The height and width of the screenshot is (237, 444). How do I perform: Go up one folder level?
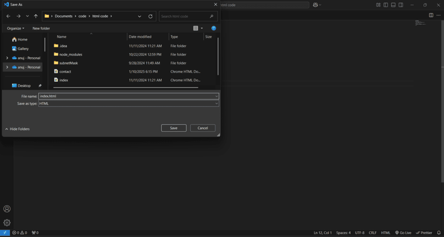point(36,16)
